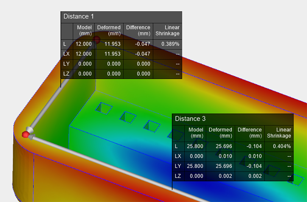
Task: Click Distance 1 LY row difference value 0.000
Action: [x=144, y=64]
